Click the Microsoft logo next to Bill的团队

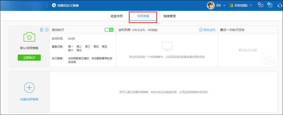pos(231,5)
